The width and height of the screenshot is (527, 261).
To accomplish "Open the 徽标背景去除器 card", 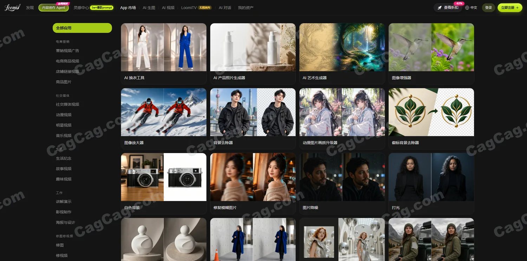I will 431,119.
